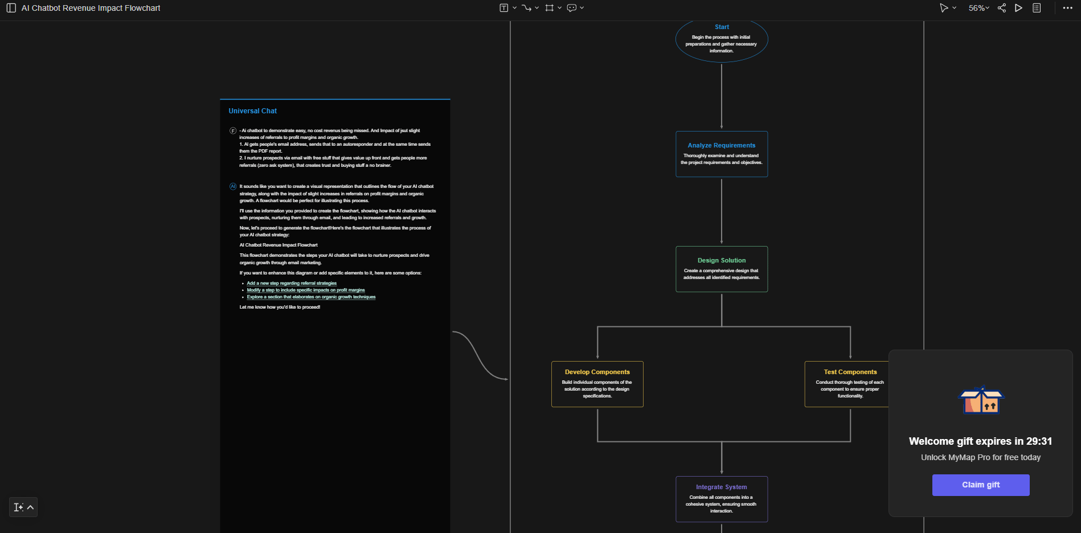This screenshot has height=533, width=1081.
Task: Open link about modifying profit margin step
Action: pos(306,290)
